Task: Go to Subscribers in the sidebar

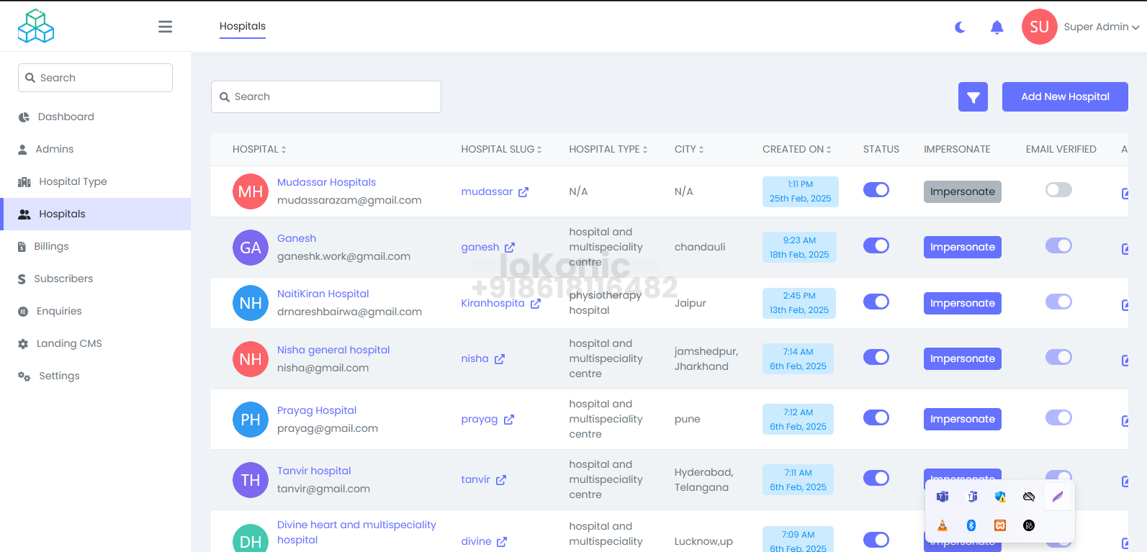Action: (x=63, y=279)
